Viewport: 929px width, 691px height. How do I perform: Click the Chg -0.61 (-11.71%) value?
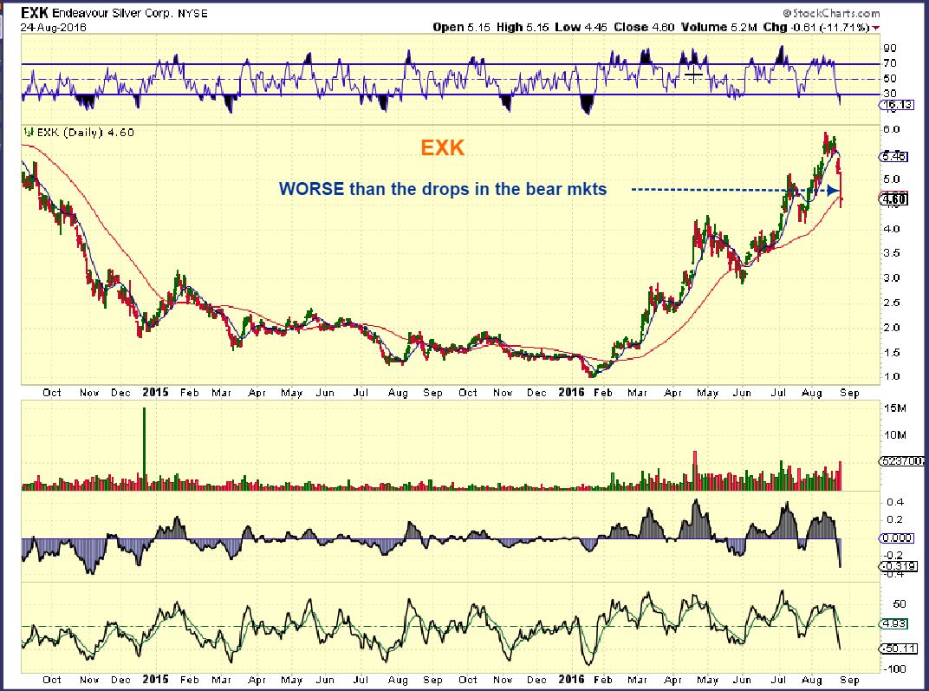tap(816, 27)
